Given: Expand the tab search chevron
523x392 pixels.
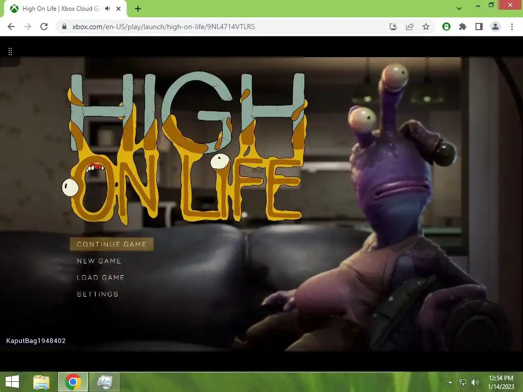Looking at the screenshot, I should pos(459,9).
